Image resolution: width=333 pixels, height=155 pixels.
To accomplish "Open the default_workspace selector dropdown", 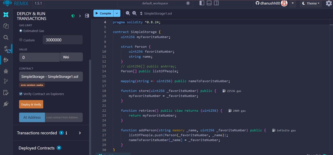I will coord(155,3).
